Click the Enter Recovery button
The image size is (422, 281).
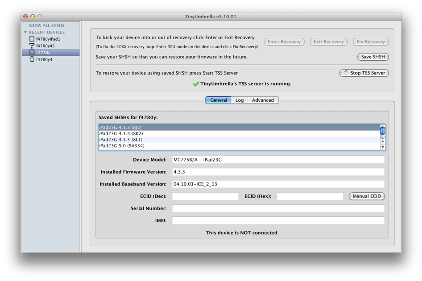tap(284, 42)
